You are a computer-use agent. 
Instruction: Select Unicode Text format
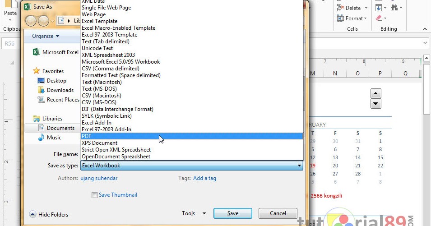(x=192, y=48)
